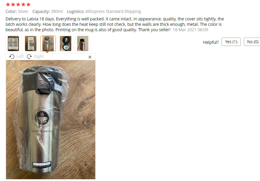Screen dimensions: 260x181
Task: Select the 'Left' rotate text label
Action: click(x=20, y=57)
